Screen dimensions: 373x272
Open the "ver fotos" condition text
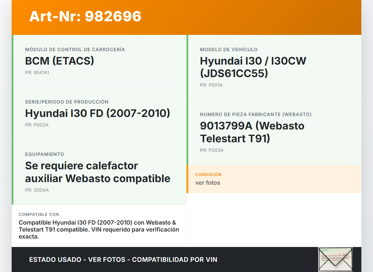[207, 183]
